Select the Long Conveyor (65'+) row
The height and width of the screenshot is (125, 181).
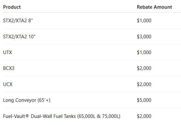92,100
